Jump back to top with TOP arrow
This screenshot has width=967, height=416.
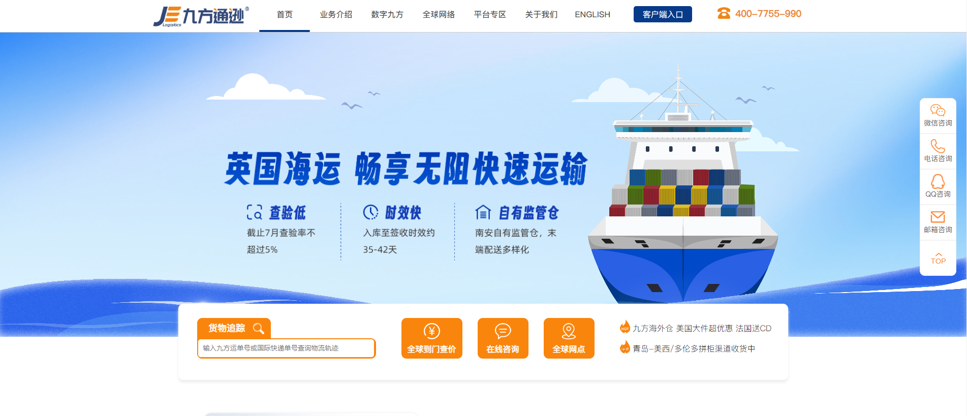pos(938,259)
